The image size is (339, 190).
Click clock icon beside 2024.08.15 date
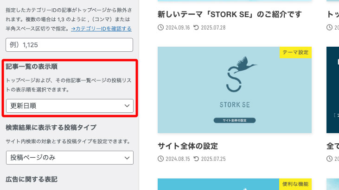161,159
